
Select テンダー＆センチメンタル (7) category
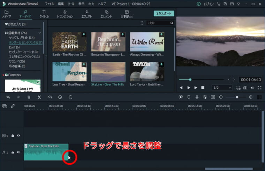26,43
